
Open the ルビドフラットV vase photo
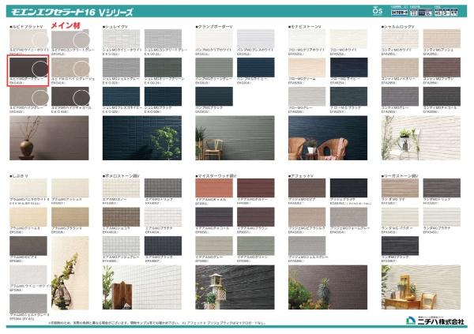click(x=49, y=138)
